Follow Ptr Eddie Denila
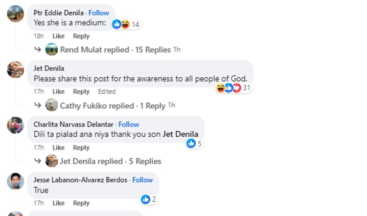Viewport: 367px width, 216px height. click(99, 13)
